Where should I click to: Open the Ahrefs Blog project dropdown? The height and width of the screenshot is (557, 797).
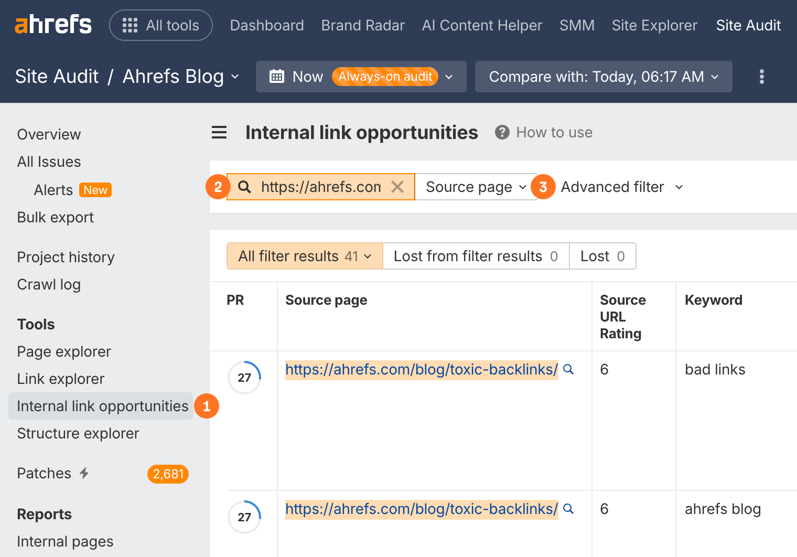click(x=235, y=77)
